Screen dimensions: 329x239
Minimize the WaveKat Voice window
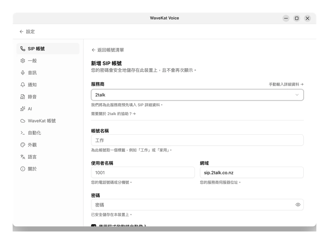[286, 18]
